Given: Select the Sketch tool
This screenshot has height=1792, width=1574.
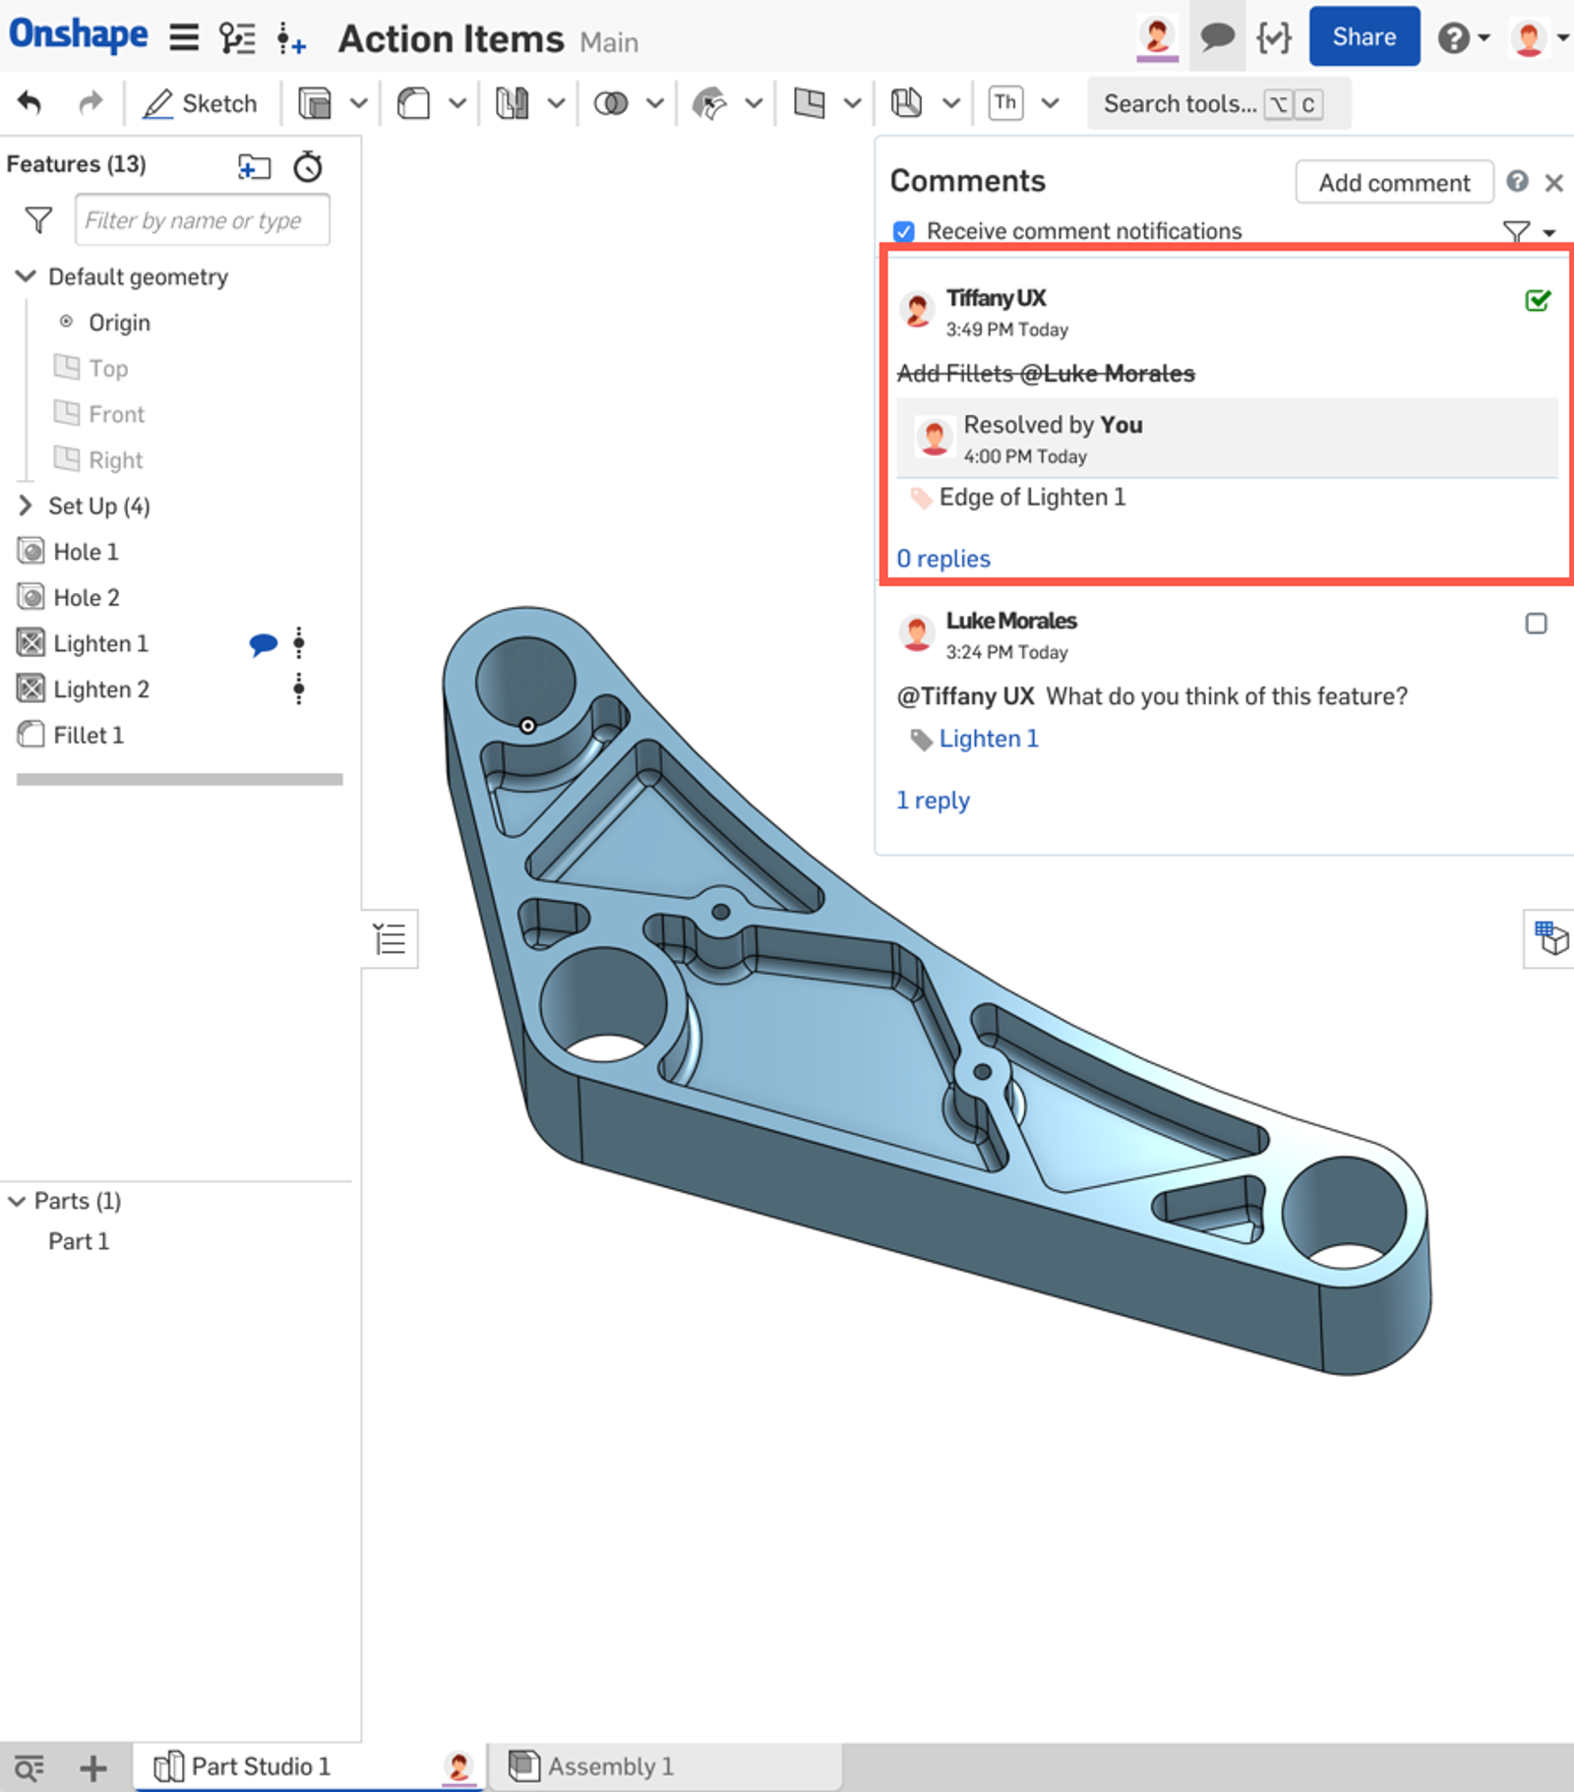Looking at the screenshot, I should pyautogui.click(x=201, y=103).
